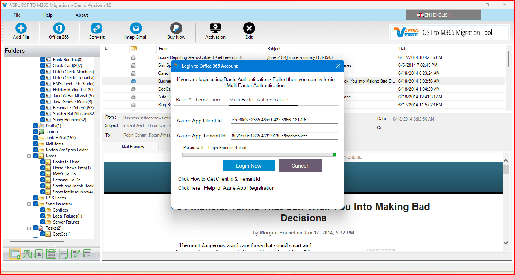Click the Tasks folder icon

click(x=41, y=228)
